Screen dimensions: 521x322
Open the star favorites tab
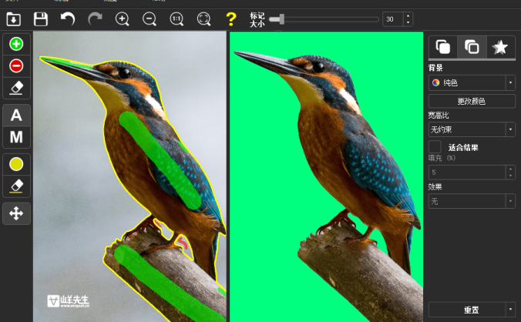click(x=500, y=47)
